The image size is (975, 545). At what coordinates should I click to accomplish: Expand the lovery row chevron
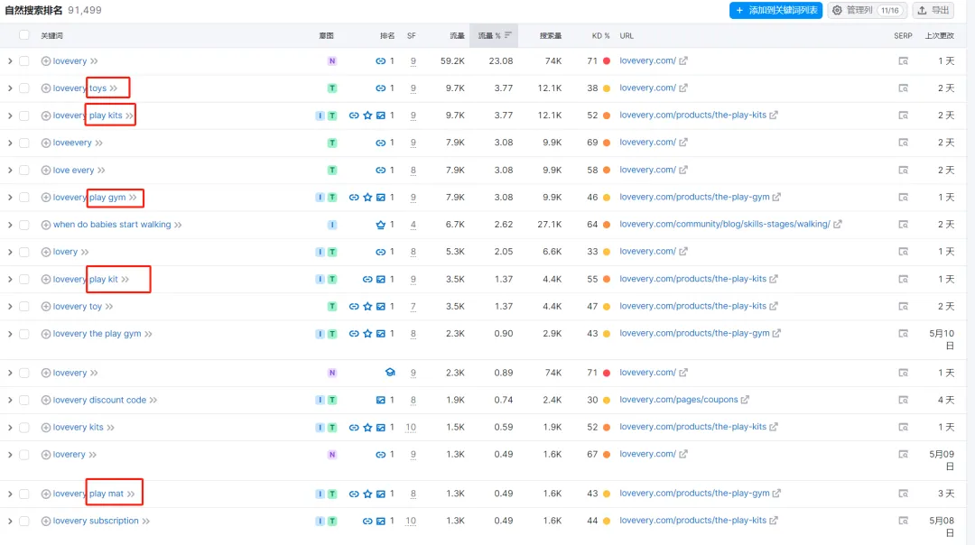pyautogui.click(x=10, y=252)
